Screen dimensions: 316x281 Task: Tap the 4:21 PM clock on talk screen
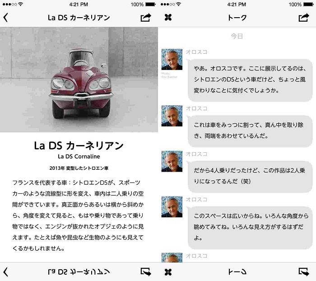pyautogui.click(x=237, y=4)
